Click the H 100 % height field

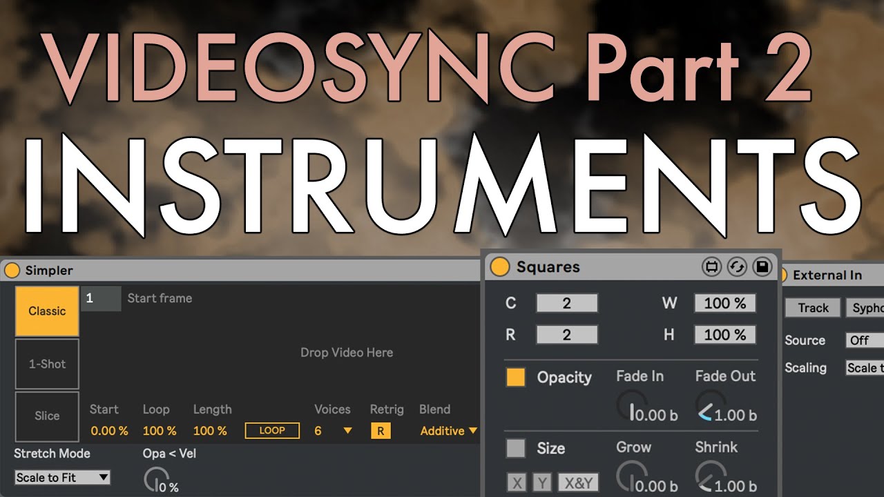pos(725,335)
